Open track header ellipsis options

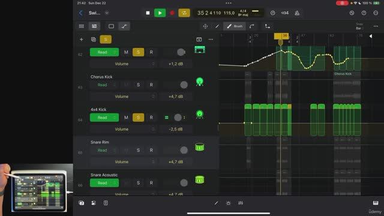pos(211,40)
